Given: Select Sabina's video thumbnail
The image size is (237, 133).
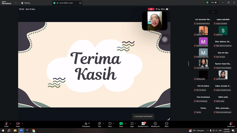Looking at the screenshot, I should point(203,31).
